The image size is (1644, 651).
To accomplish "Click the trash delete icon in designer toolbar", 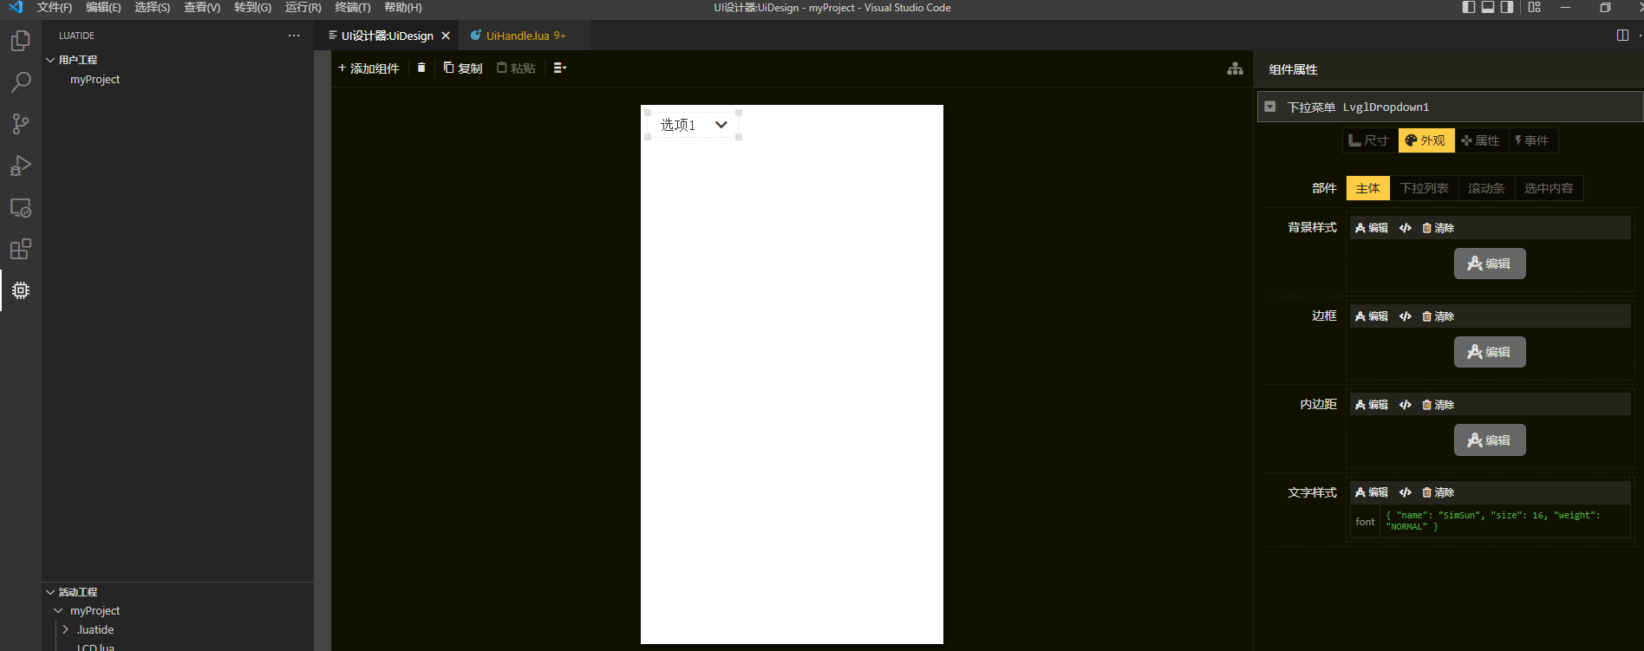I will click(x=421, y=68).
